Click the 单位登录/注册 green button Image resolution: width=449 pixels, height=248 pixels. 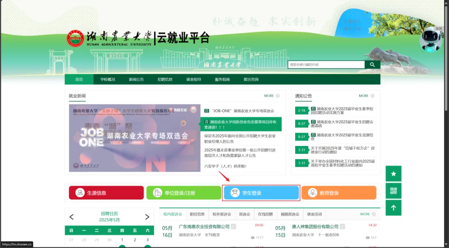point(184,192)
